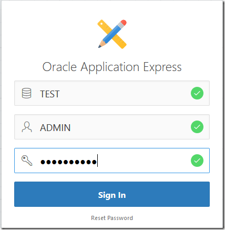Screen dimensions: 225x230
Task: Open the Reset Password link
Action: [x=112, y=218]
